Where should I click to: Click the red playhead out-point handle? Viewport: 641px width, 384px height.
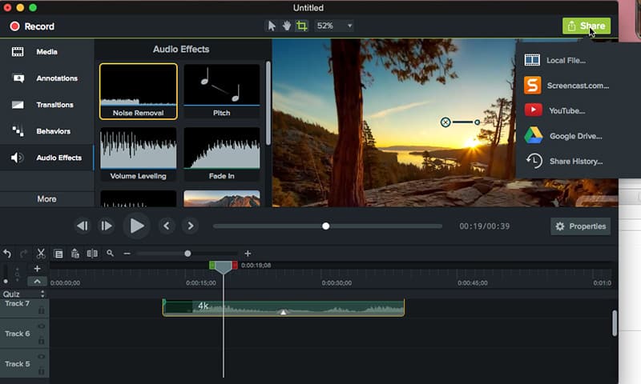click(235, 266)
